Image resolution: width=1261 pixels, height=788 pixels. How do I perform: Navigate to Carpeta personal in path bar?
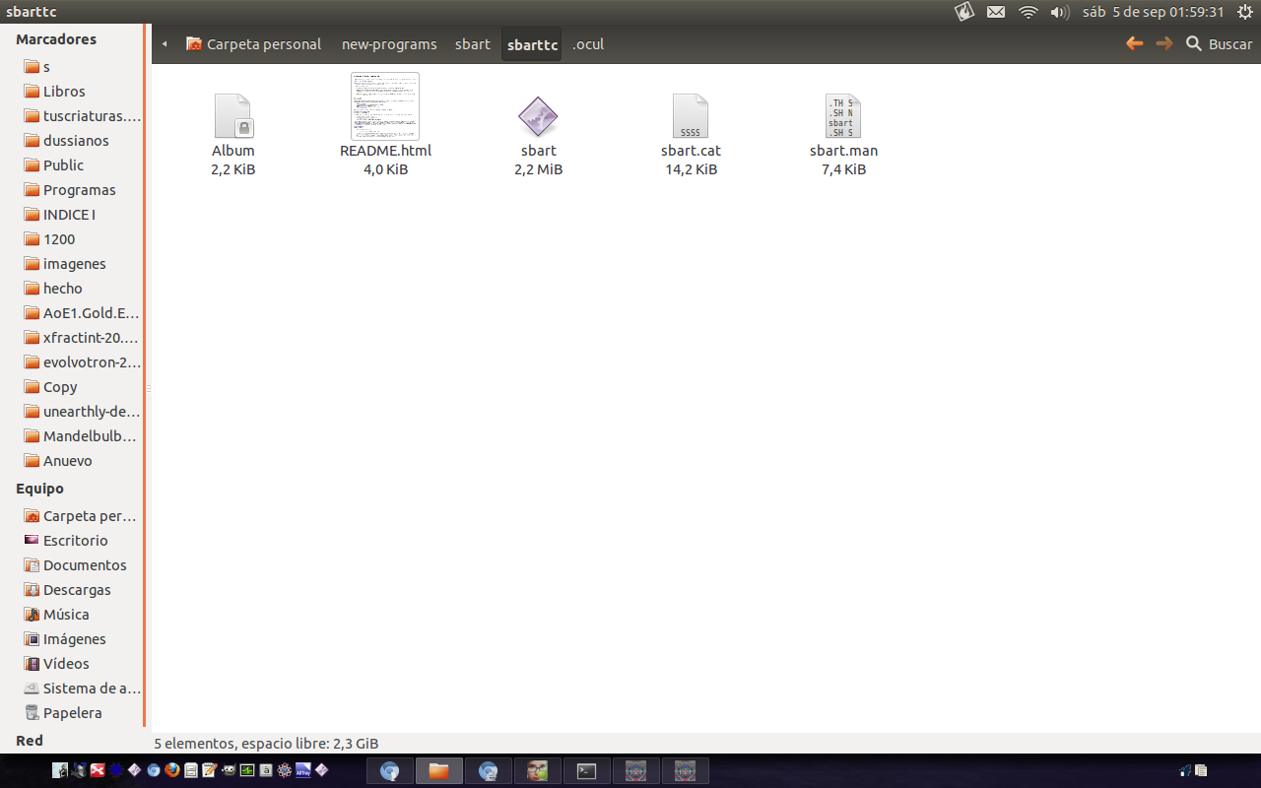click(x=254, y=43)
